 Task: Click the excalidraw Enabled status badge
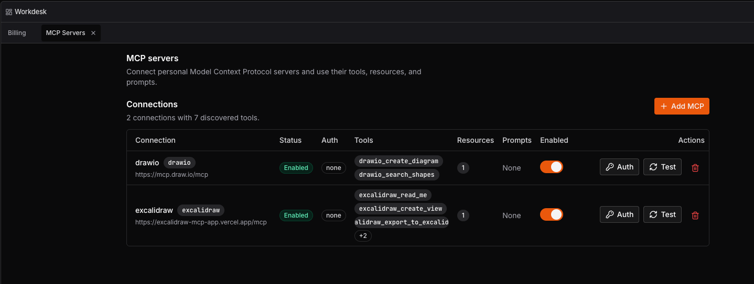[296, 215]
